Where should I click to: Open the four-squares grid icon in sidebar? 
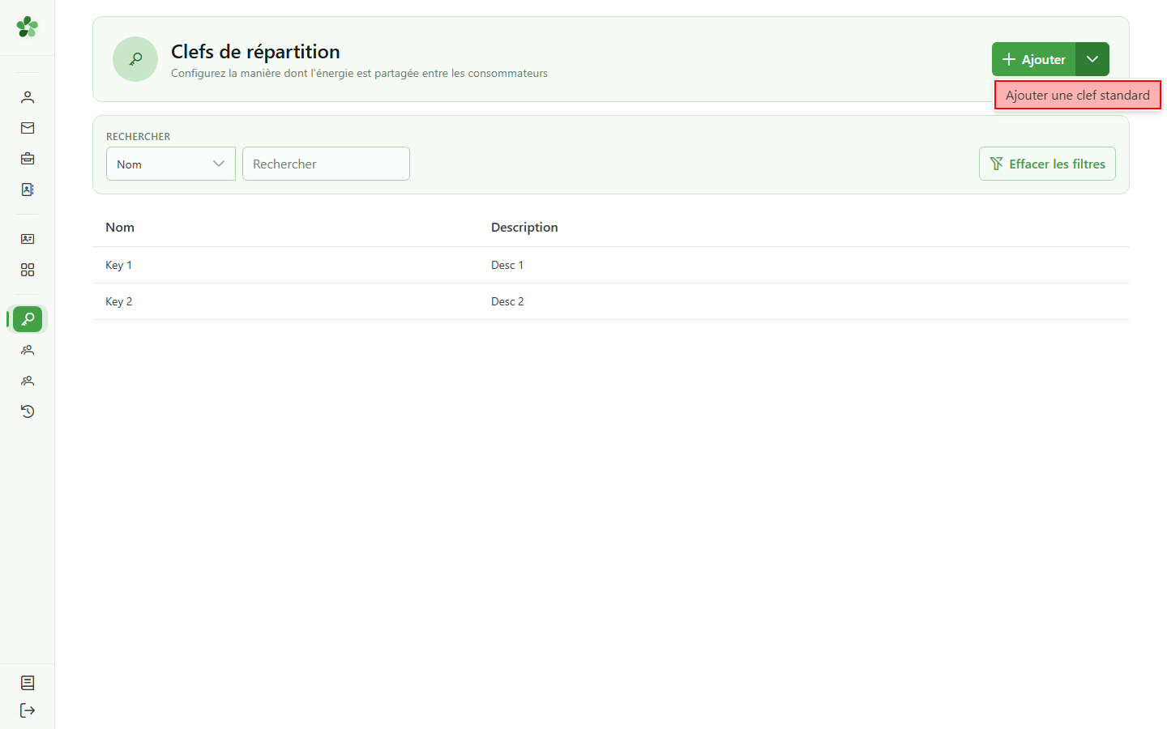(28, 270)
